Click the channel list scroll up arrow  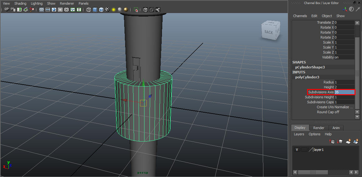[357, 23]
